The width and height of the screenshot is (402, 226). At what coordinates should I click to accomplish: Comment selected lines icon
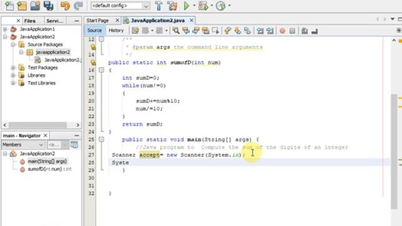click(305, 31)
